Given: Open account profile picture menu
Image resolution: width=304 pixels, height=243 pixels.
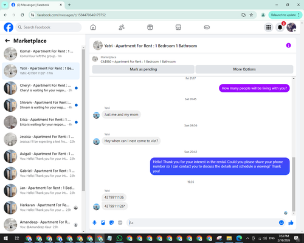Looking at the screenshot, I should click(291, 27).
